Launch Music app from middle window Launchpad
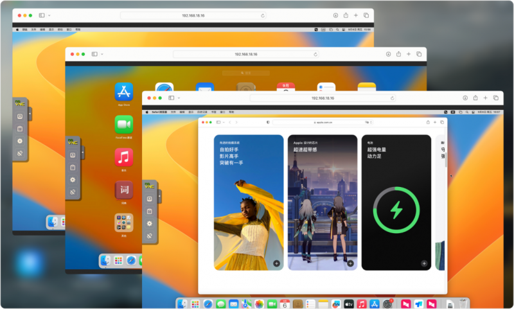The height and width of the screenshot is (309, 514). (124, 157)
